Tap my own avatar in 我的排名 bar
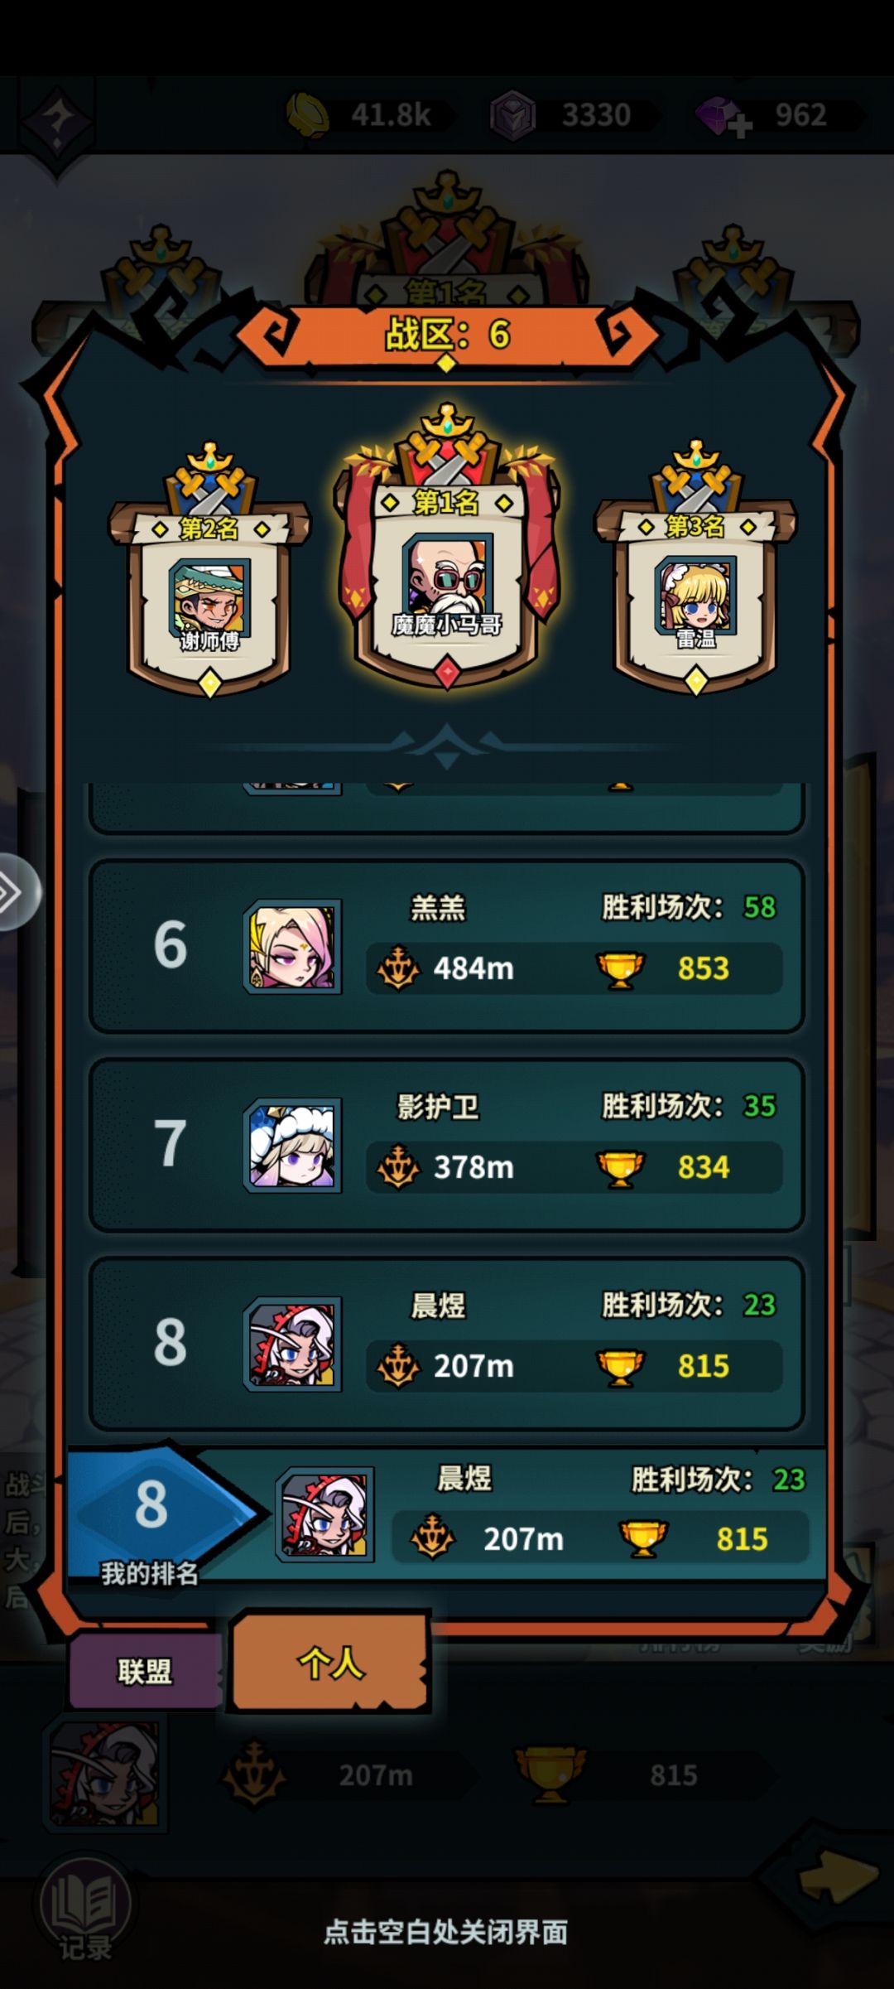This screenshot has width=894, height=1989. point(324,1514)
